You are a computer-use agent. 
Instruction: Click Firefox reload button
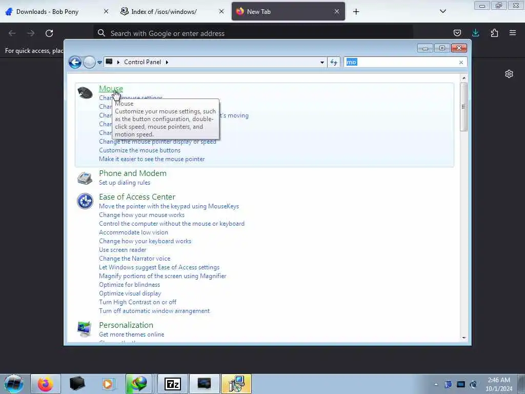49,33
